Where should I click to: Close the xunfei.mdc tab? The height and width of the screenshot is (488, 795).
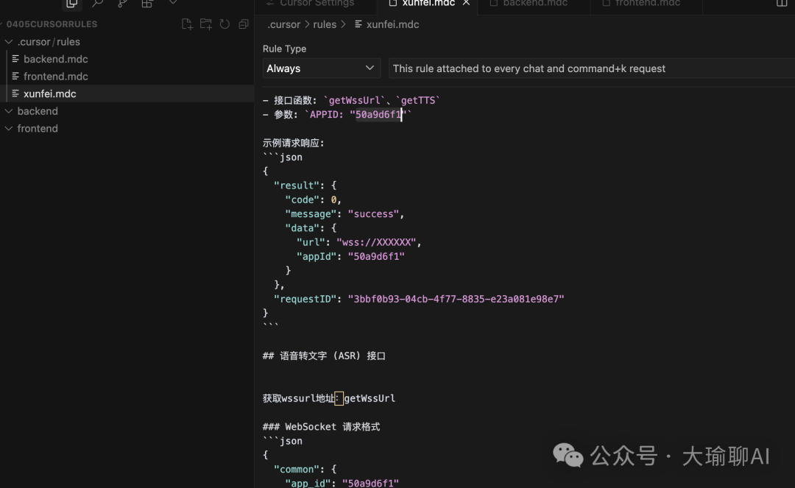466,3
